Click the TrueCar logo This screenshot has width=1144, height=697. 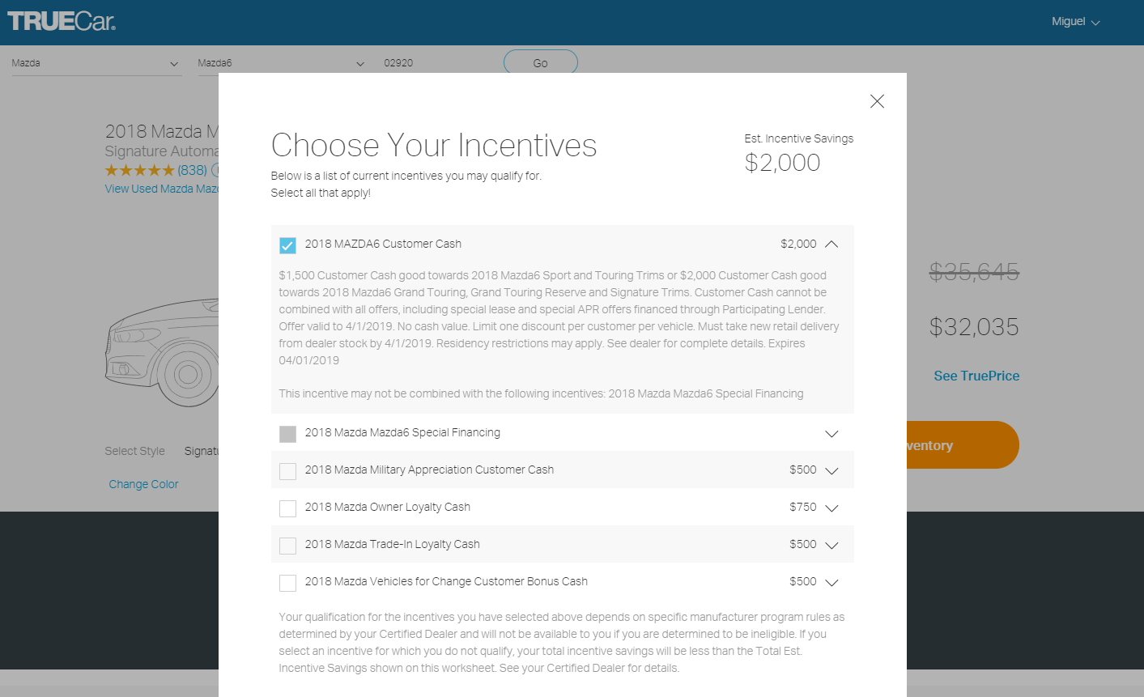(62, 21)
